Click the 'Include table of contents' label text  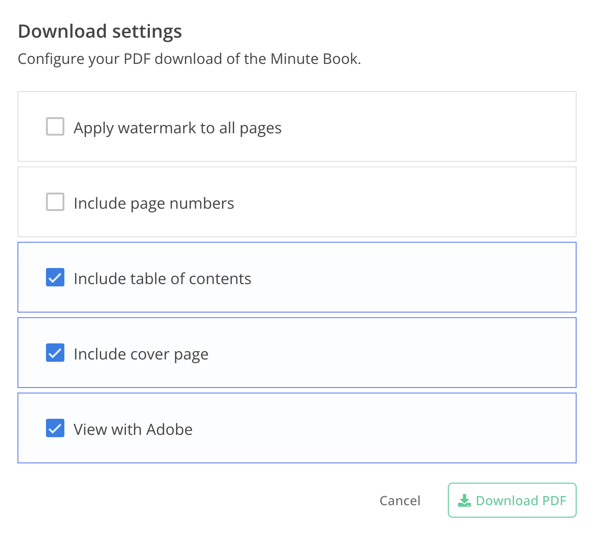coord(162,279)
